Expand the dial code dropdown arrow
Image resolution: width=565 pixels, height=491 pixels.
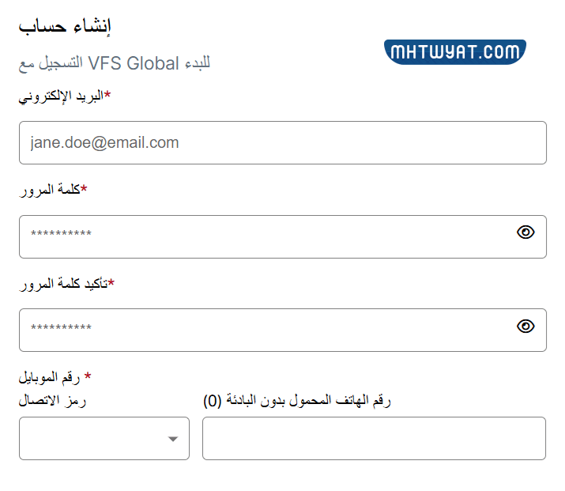(173, 440)
